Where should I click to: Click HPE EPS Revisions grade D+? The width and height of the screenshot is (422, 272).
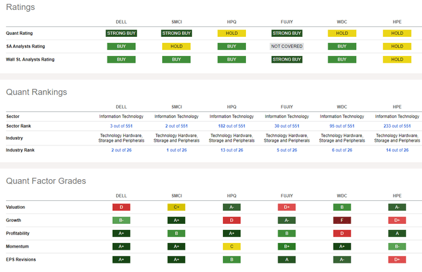click(x=397, y=259)
